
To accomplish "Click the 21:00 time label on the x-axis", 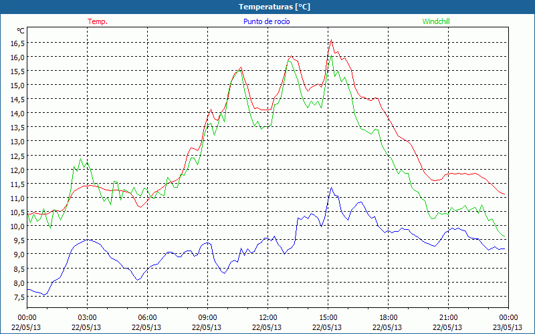I will pos(448,318).
